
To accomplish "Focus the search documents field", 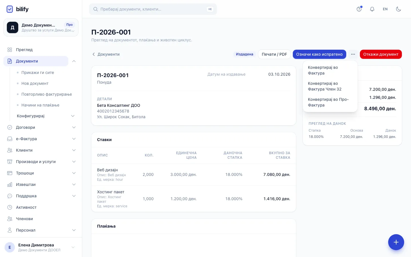I will coord(153,9).
